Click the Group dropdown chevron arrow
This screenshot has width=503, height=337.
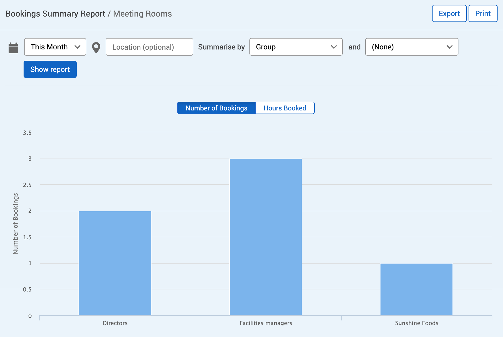334,47
